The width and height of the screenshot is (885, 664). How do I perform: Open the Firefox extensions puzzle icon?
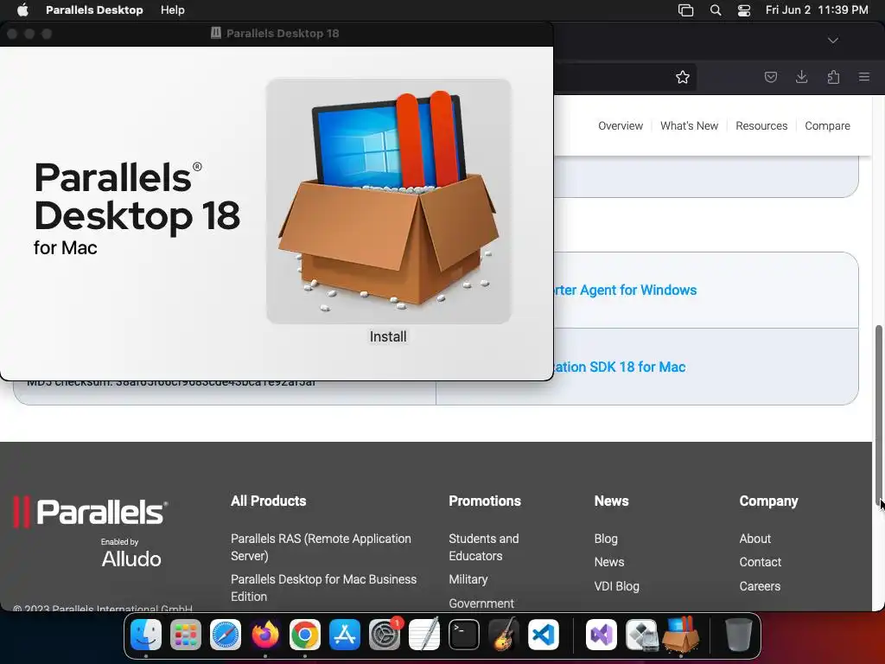(833, 77)
